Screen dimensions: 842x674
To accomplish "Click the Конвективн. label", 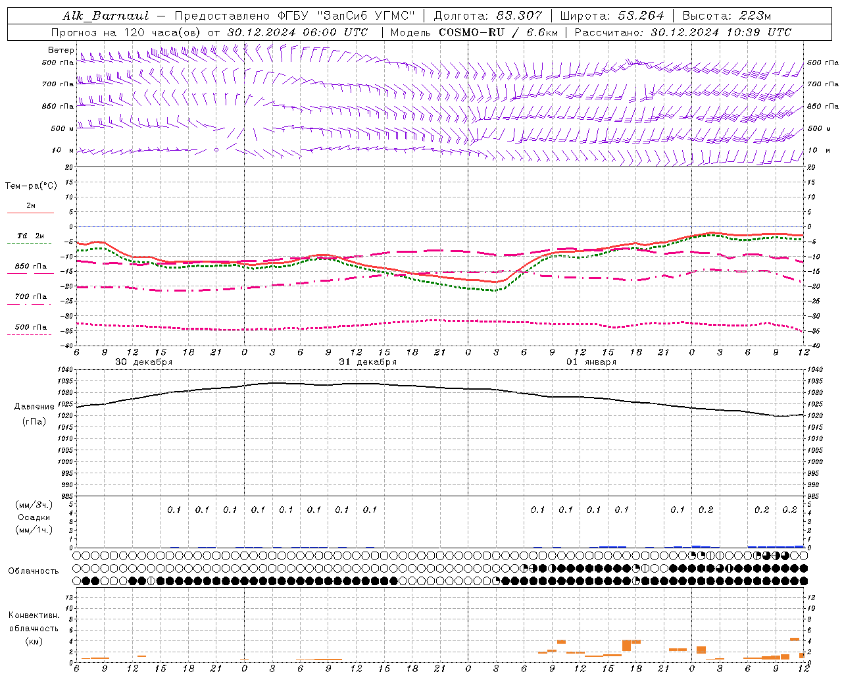I will tap(34, 615).
